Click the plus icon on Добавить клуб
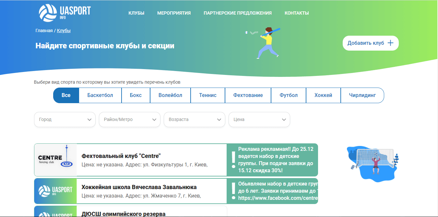 [x=390, y=43]
